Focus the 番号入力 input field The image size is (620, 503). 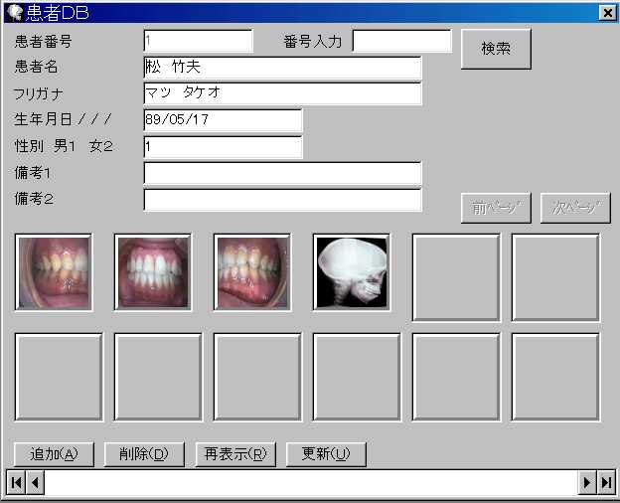pyautogui.click(x=401, y=41)
